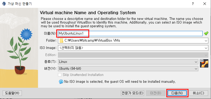
Task: Open the ISO Image dropdown
Action: [x=206, y=48]
